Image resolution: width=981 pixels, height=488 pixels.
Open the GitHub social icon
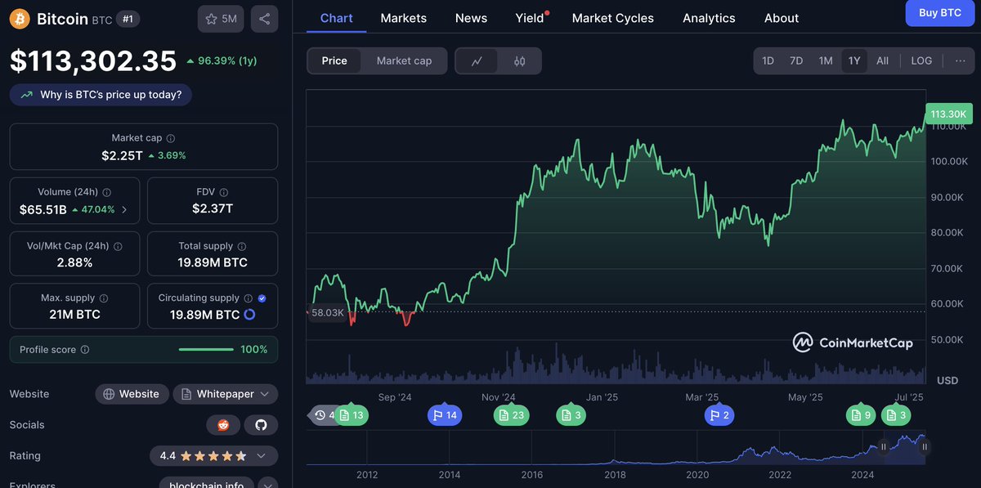pyautogui.click(x=262, y=425)
